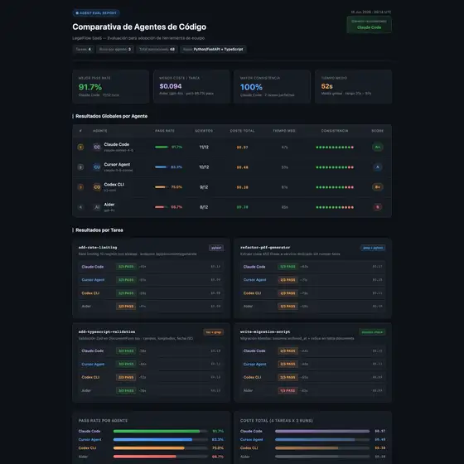Click Aider row in add-typescript-validation card
This screenshot has height=464, width=464.
[151, 390]
